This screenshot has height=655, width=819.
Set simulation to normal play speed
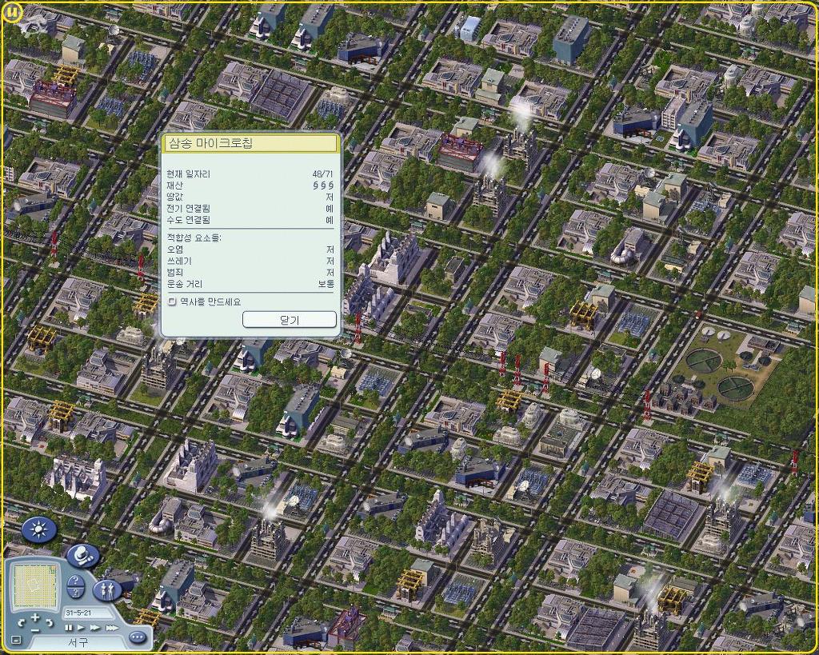pos(81,628)
